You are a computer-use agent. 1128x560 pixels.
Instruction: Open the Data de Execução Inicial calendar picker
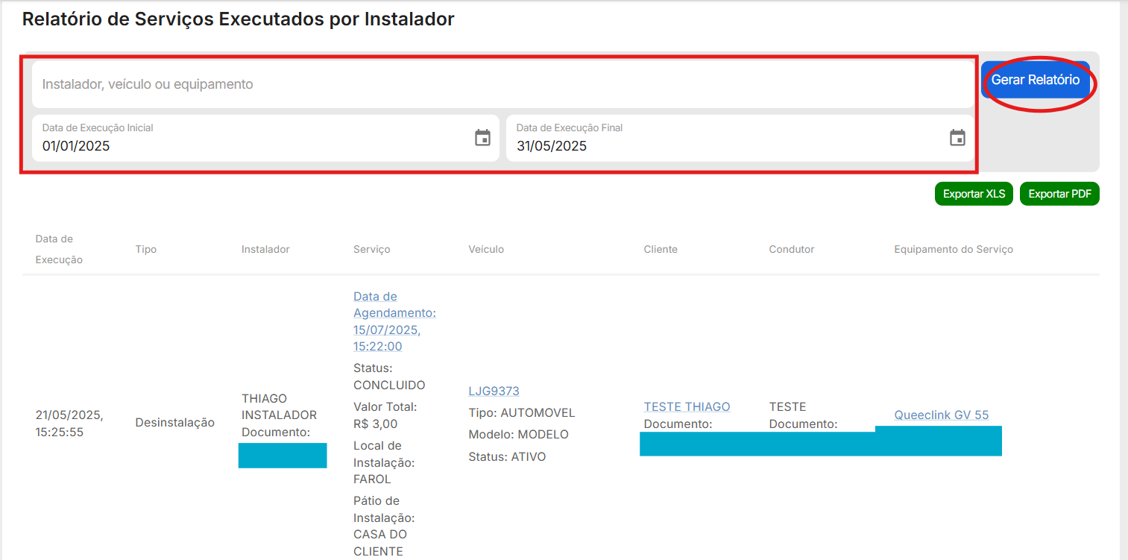(482, 137)
